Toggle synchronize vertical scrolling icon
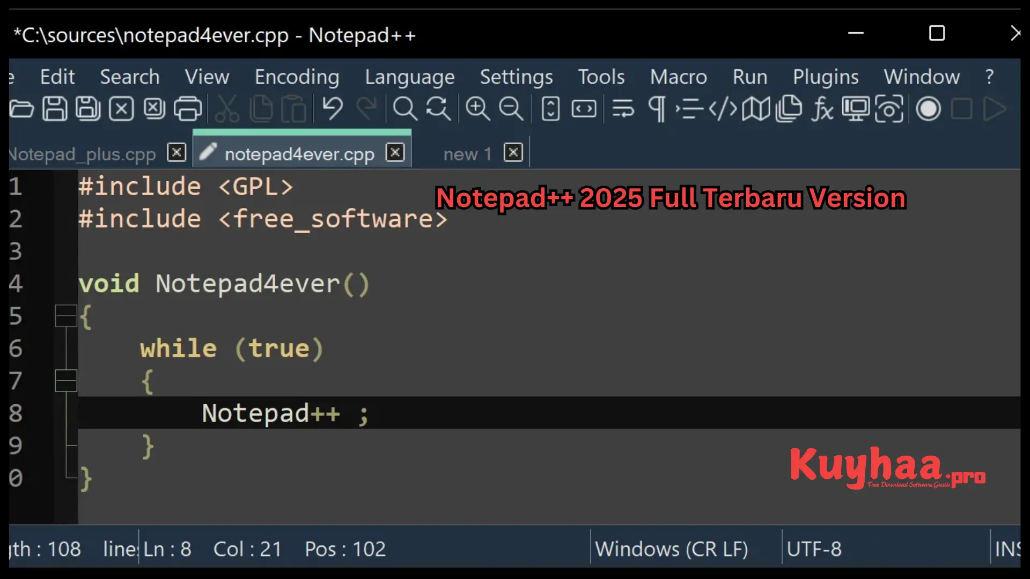 pos(551,109)
